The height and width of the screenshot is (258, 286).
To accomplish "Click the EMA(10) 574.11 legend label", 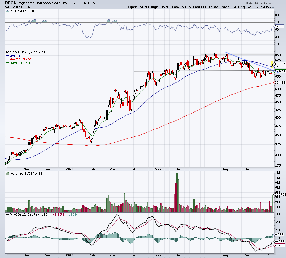I will pos(20,63).
